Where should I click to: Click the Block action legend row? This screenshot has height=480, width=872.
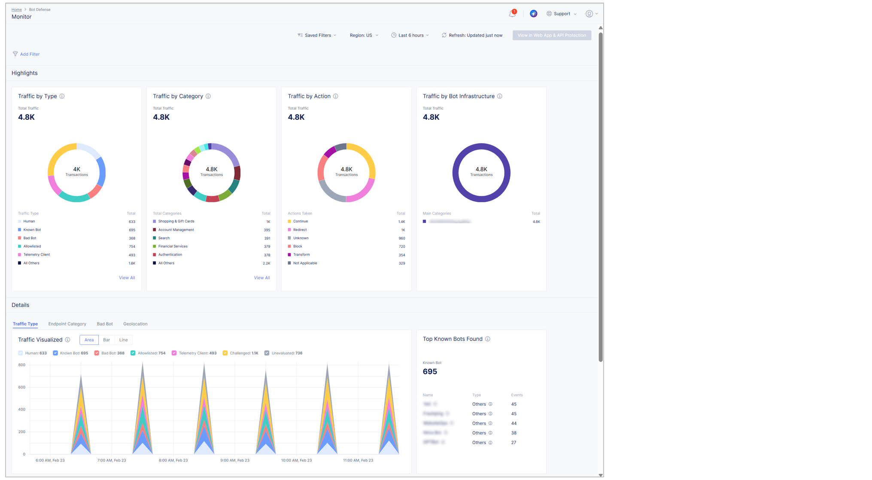[346, 246]
